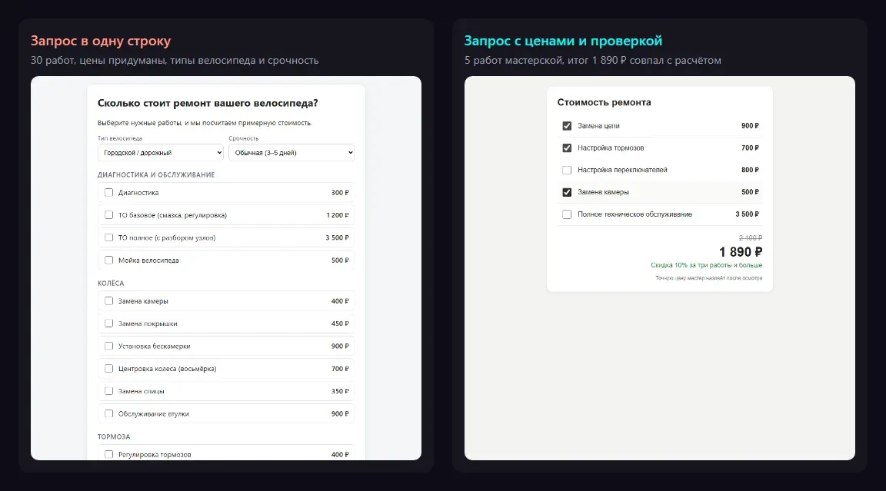Screen dimensions: 886x491
Task: Click the note Точную цену мастер назовёт
Action: click(x=708, y=278)
